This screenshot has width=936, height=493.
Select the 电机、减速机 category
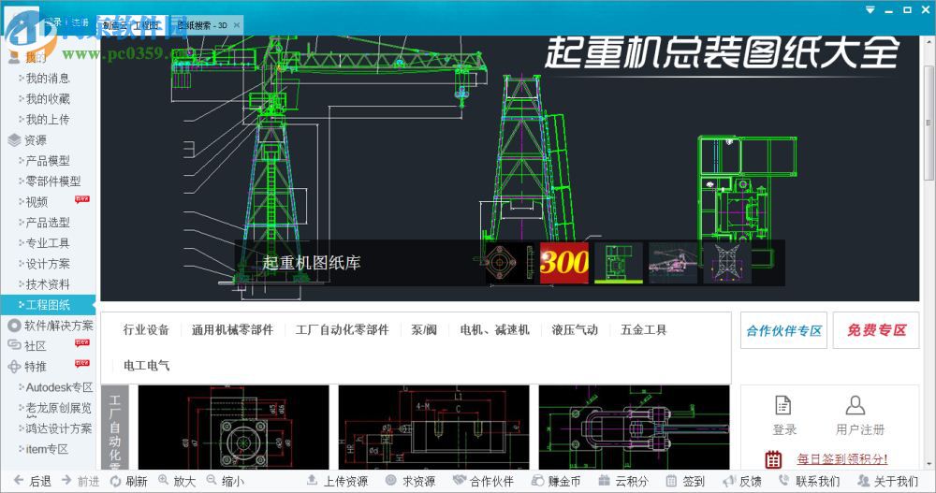point(494,329)
